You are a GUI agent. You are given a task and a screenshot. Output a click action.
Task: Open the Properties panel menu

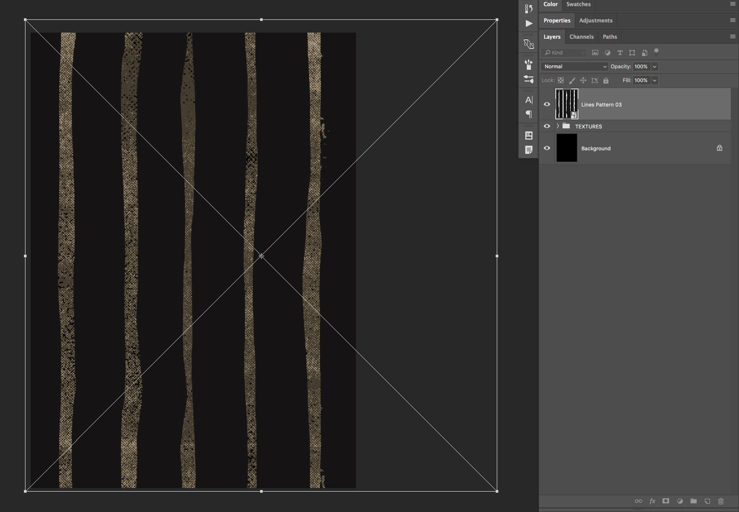[x=733, y=20]
